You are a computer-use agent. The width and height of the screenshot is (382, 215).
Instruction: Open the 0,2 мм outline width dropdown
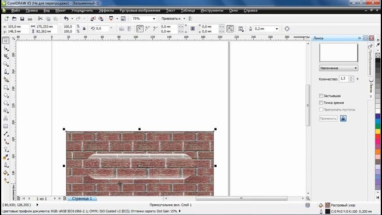tap(277, 29)
